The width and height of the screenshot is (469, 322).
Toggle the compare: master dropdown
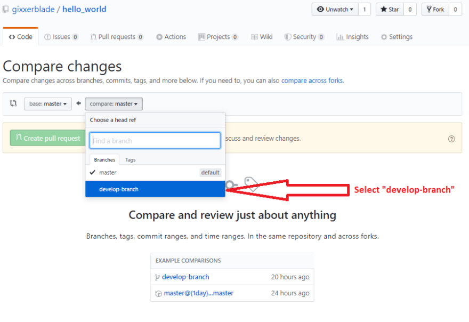tap(114, 104)
